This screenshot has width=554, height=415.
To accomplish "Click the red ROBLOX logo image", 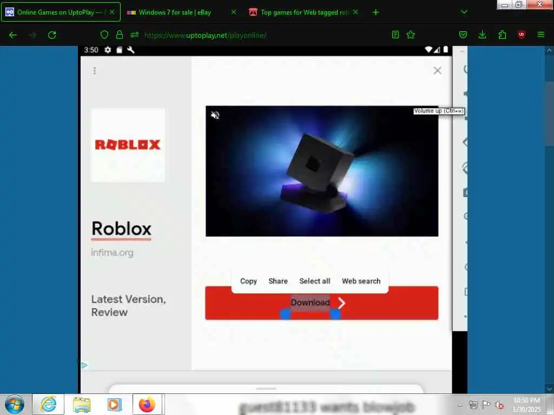I will pyautogui.click(x=128, y=145).
